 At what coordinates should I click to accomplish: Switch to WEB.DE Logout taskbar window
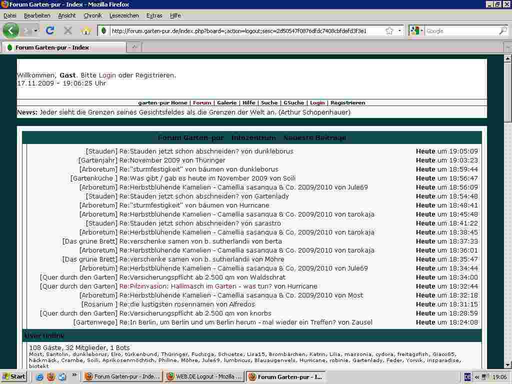pyautogui.click(x=204, y=376)
